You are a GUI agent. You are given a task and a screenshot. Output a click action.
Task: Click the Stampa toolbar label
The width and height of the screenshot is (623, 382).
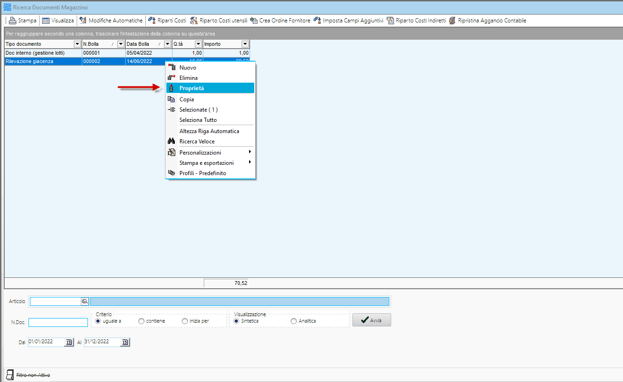click(27, 21)
